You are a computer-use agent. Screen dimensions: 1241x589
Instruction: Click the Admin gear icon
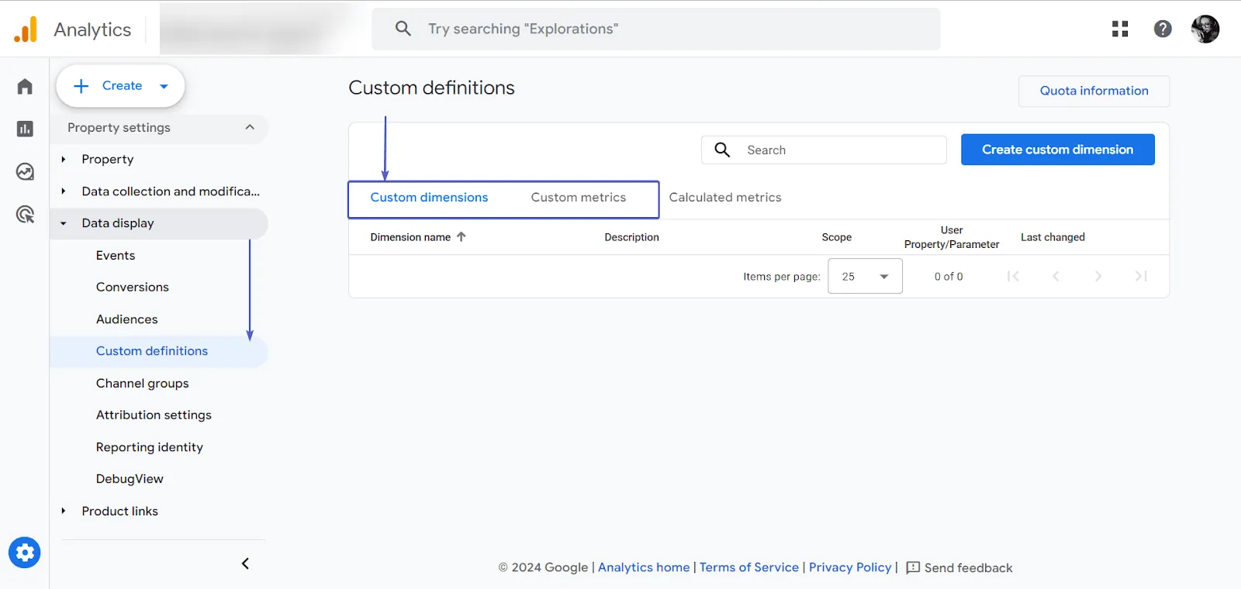click(25, 553)
